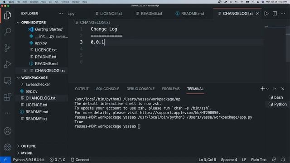Open the Remote Explorer view

coord(7,81)
